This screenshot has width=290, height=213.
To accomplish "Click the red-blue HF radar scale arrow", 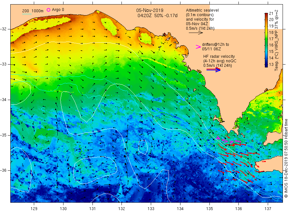I will click(x=213, y=70).
